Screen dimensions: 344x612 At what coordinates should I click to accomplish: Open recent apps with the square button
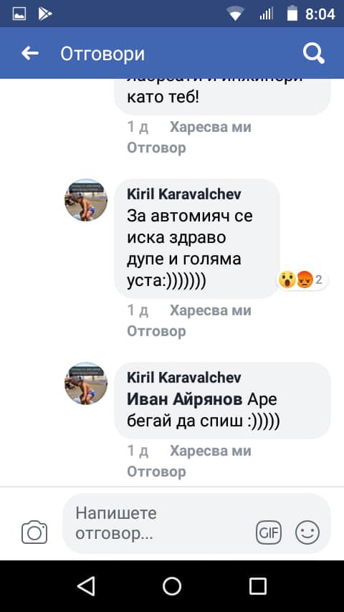258,586
